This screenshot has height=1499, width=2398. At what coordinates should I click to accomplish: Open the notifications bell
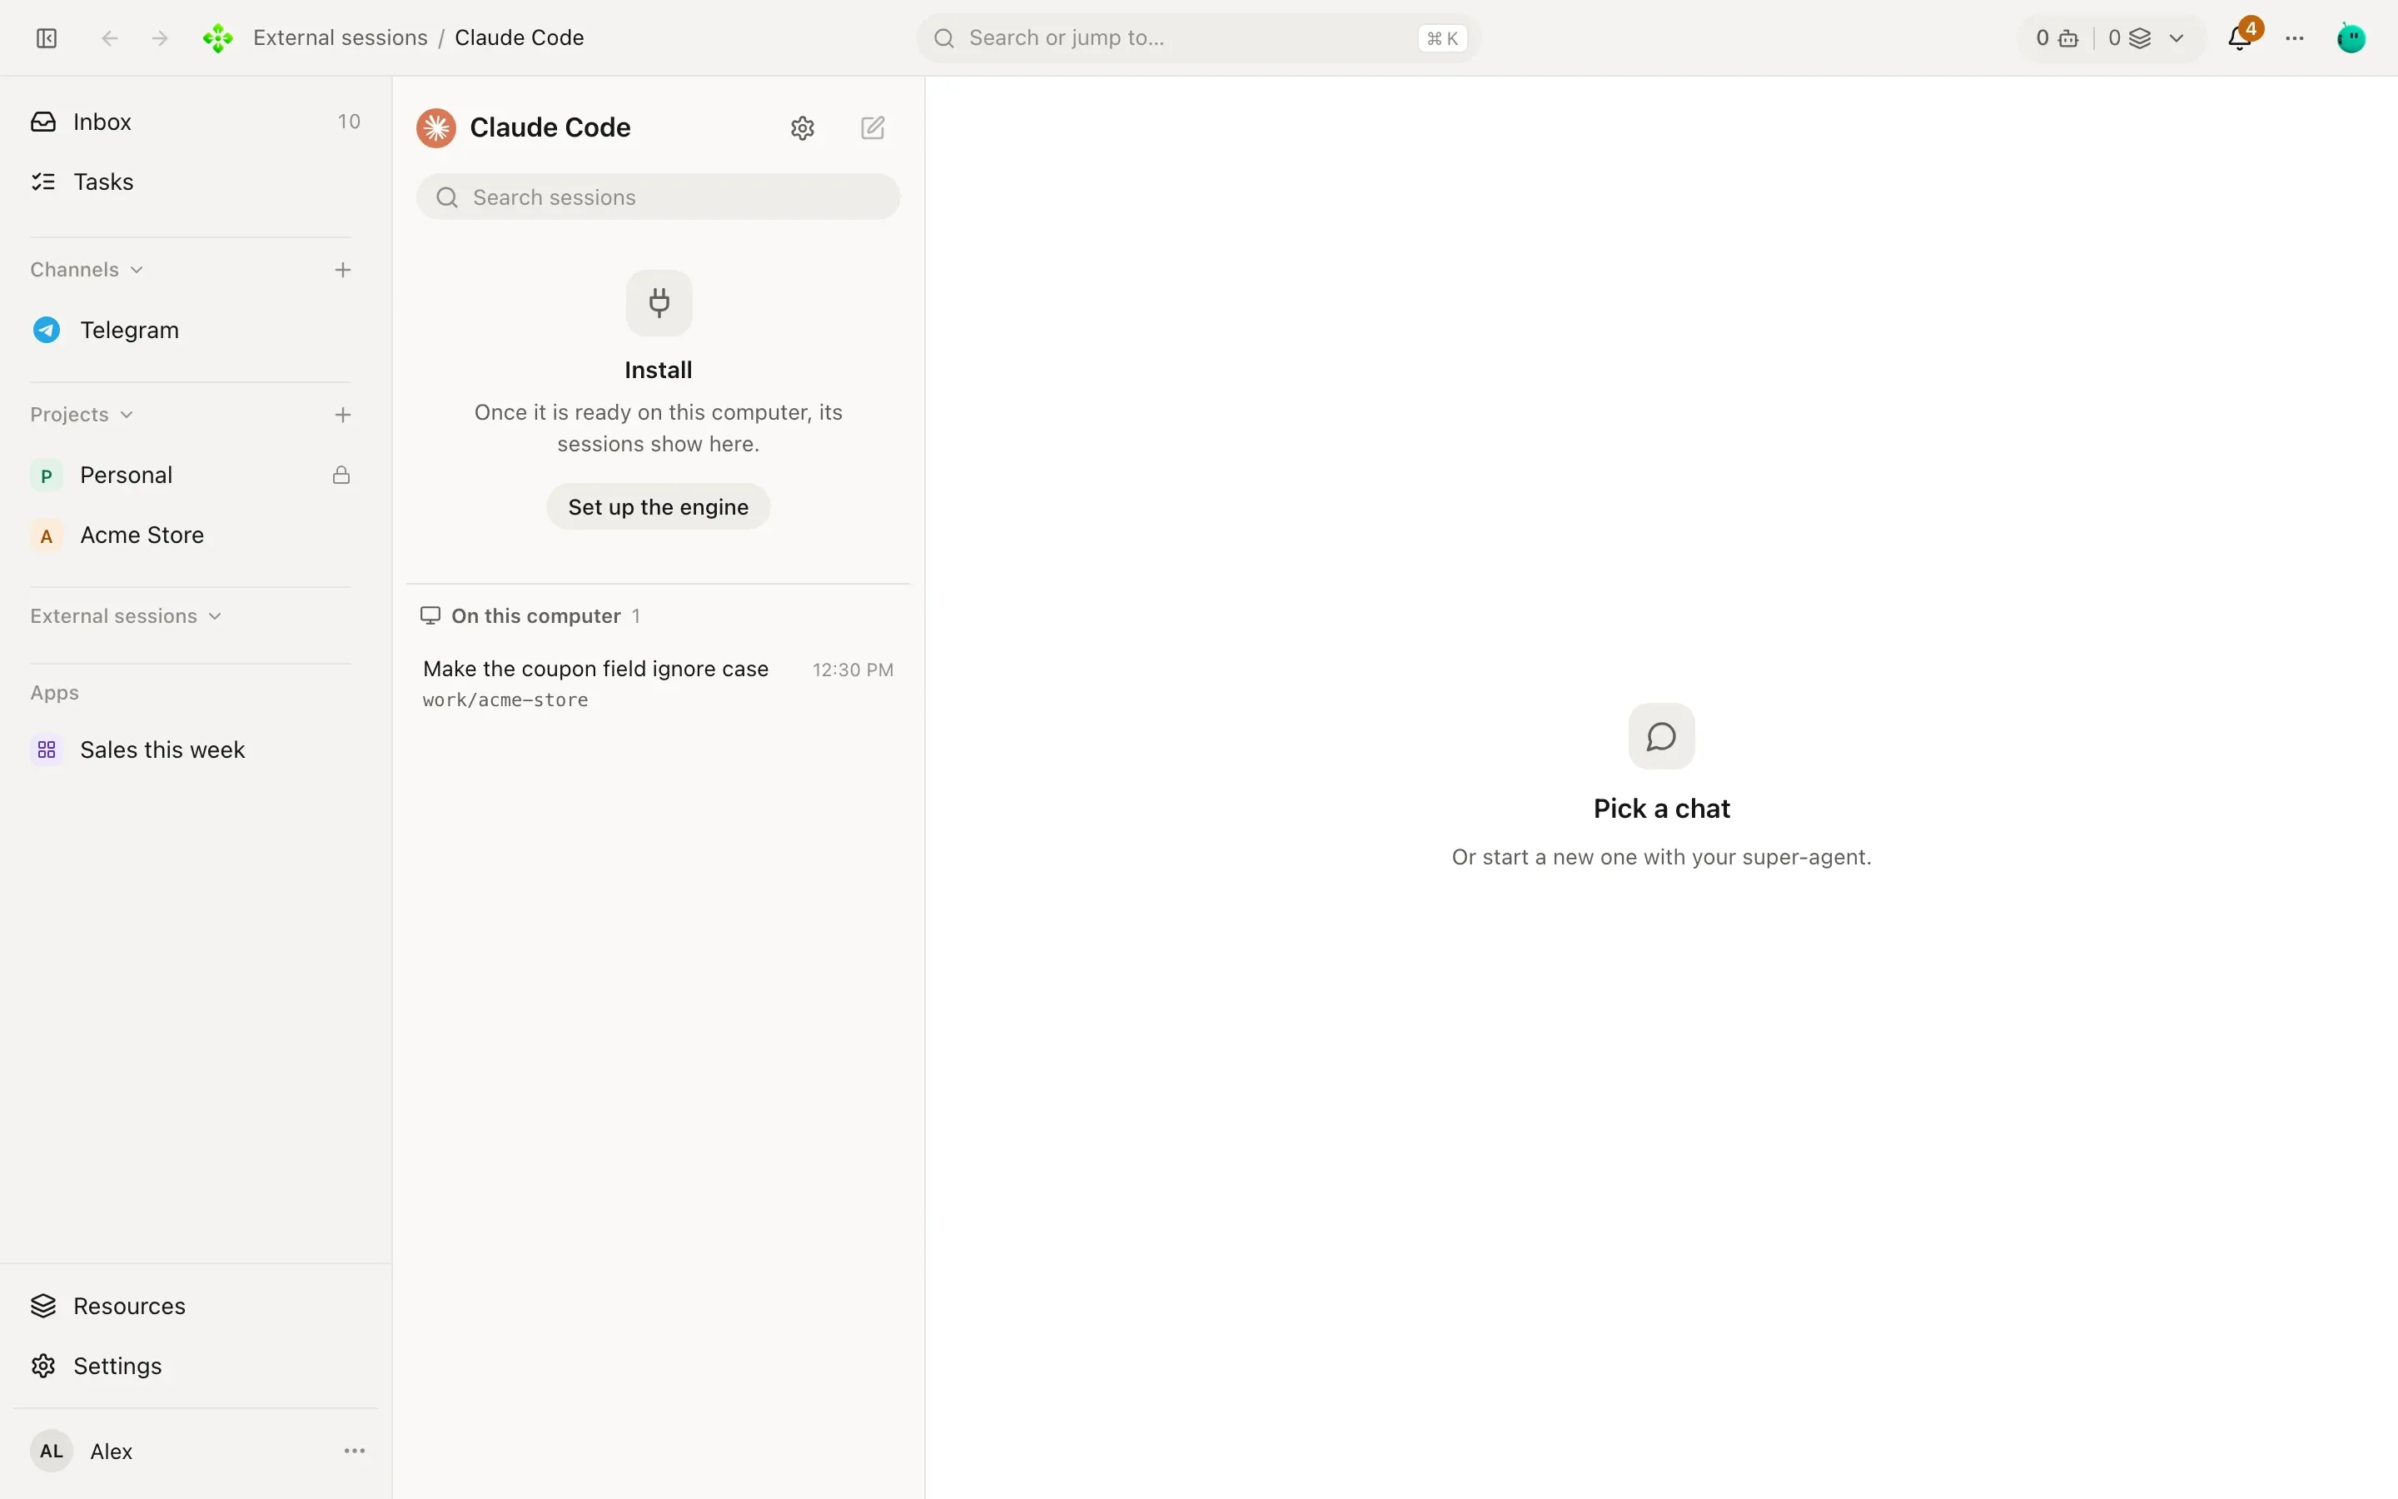2240,37
